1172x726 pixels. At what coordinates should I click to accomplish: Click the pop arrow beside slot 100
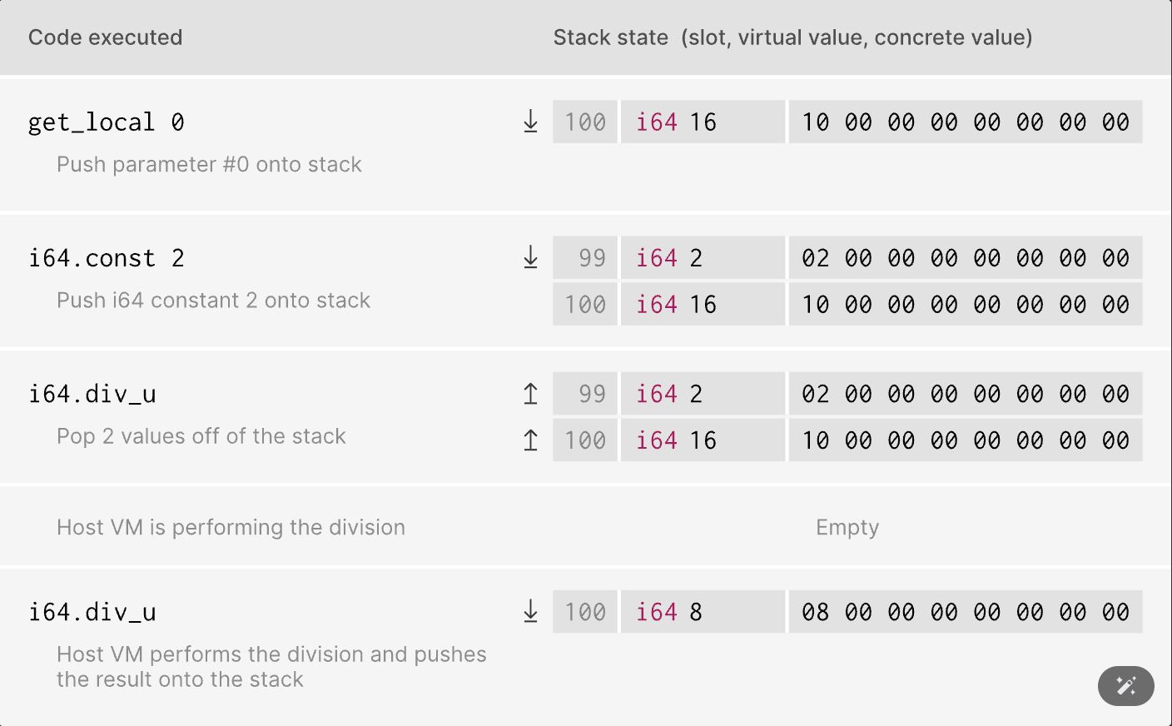click(530, 440)
